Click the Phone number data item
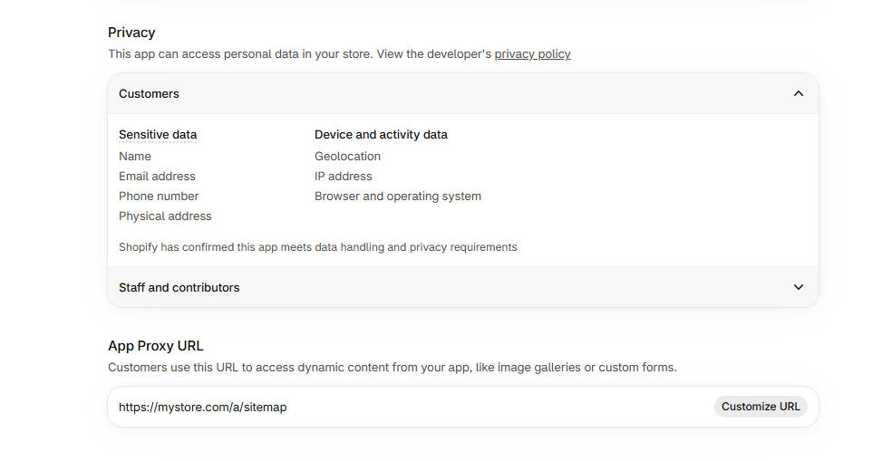The height and width of the screenshot is (461, 892). click(159, 197)
